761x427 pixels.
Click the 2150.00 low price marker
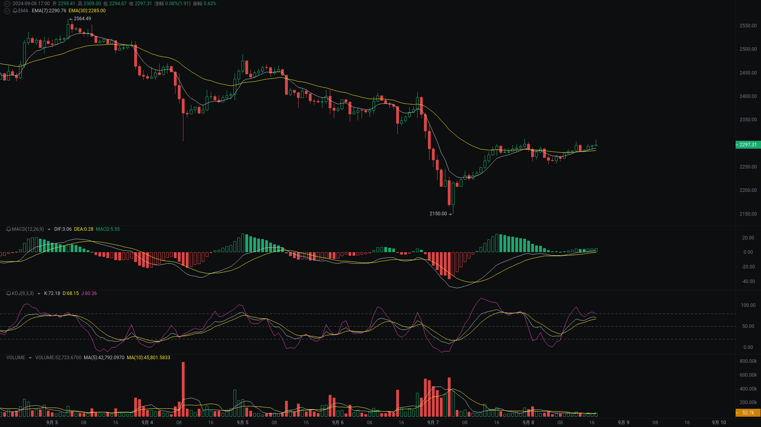tap(438, 214)
